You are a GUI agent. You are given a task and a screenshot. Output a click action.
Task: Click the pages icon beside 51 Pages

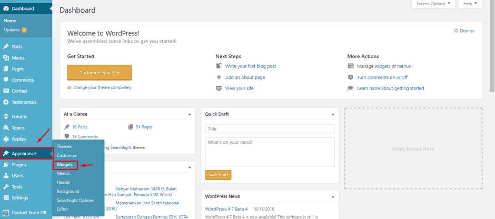tap(131, 127)
